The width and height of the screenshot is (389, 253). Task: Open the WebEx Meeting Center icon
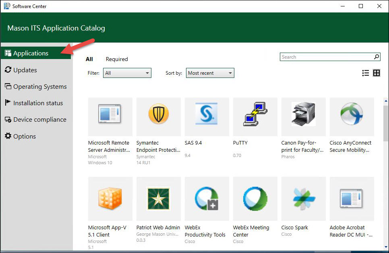[x=255, y=199]
